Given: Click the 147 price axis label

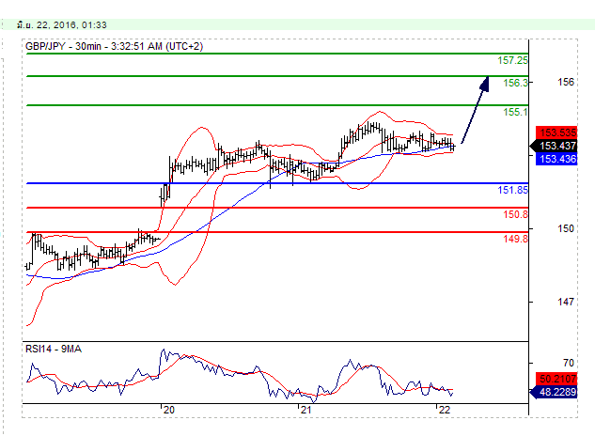Looking at the screenshot, I should coord(566,302).
